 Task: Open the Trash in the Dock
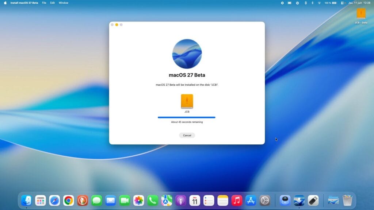pos(348,201)
